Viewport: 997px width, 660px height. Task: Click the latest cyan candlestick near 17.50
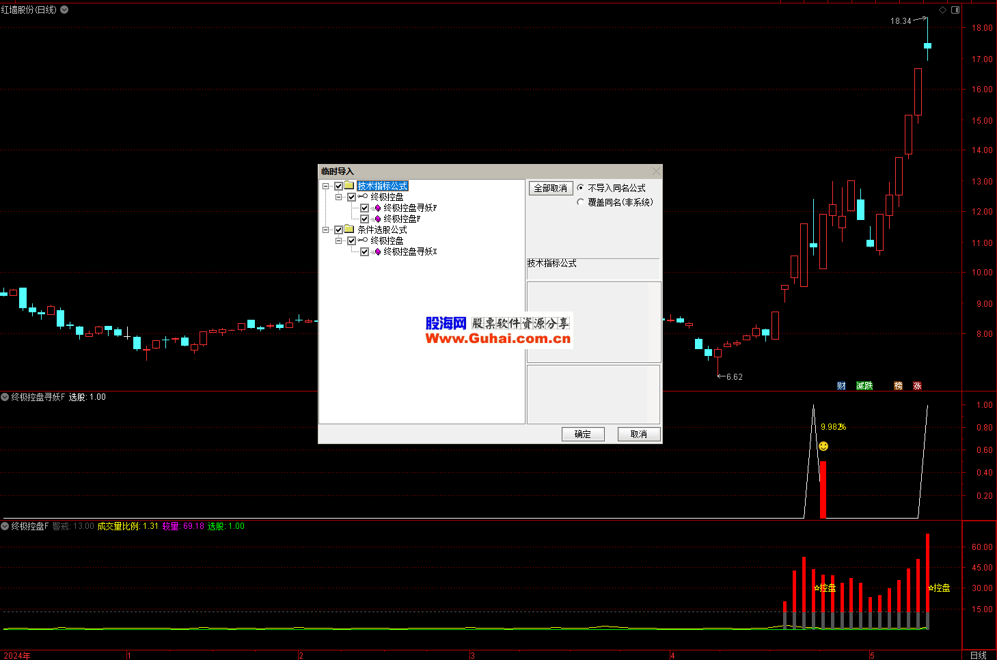click(x=927, y=46)
